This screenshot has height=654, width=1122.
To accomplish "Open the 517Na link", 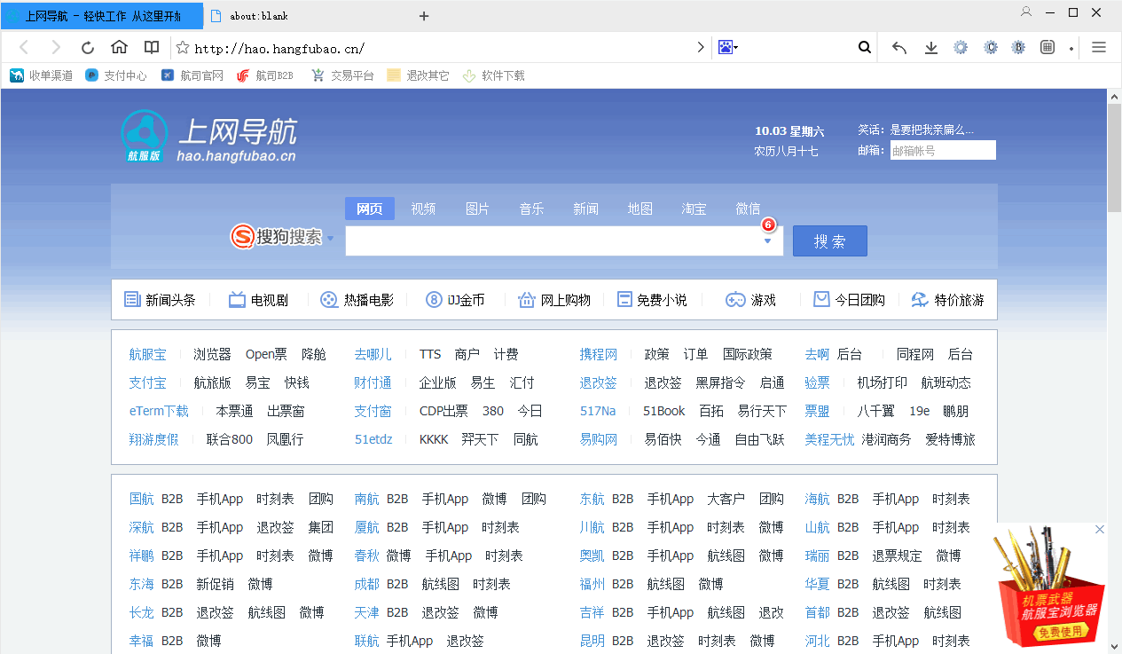I will pos(597,411).
